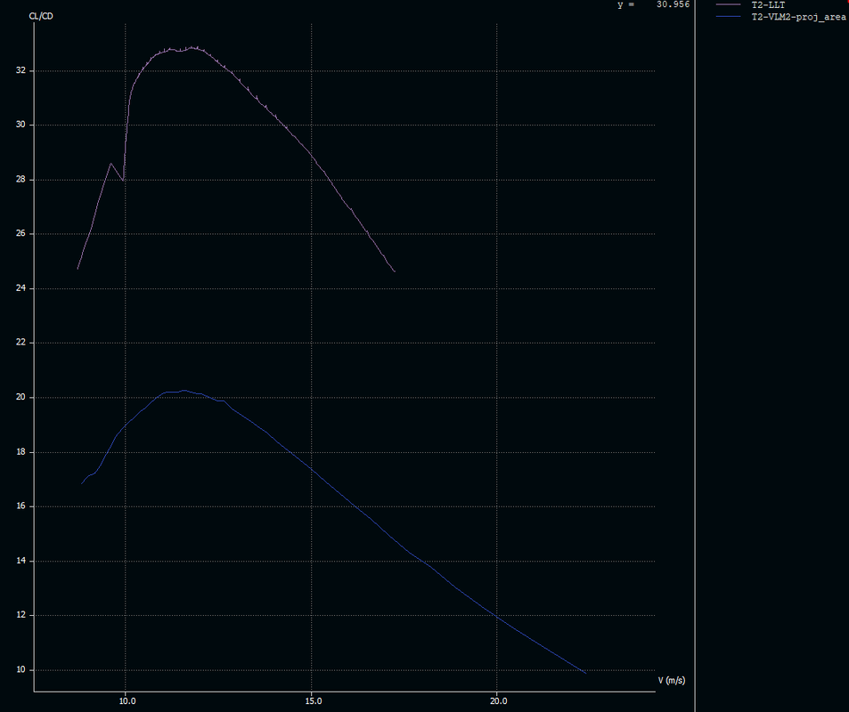Click the 10.0 x-axis tick label
Image resolution: width=849 pixels, height=712 pixels.
pyautogui.click(x=127, y=701)
